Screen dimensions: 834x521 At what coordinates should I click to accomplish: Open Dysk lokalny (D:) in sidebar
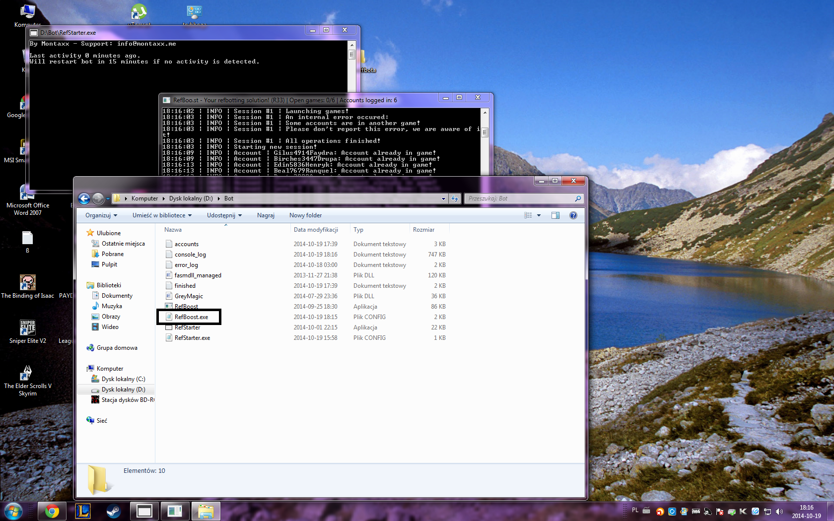coord(123,390)
